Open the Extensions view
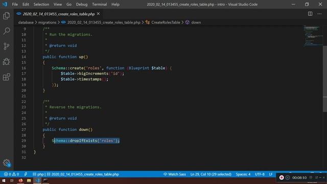Screen dimensions: 327x184 click(7, 77)
